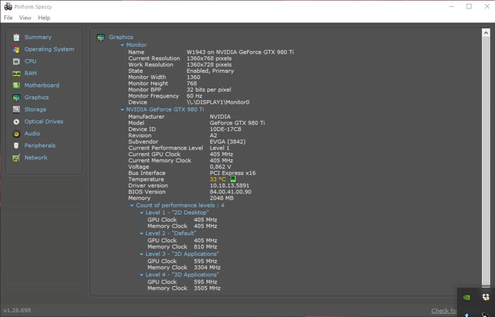Click the Check for updates link

click(444, 311)
